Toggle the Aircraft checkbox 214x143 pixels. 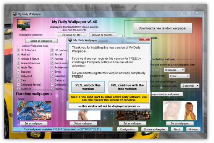point(52,54)
